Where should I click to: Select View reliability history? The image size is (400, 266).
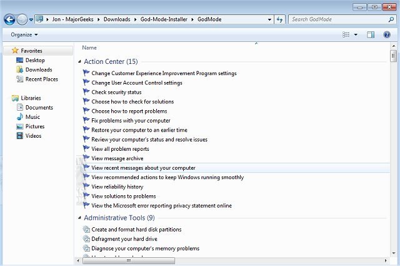click(117, 187)
